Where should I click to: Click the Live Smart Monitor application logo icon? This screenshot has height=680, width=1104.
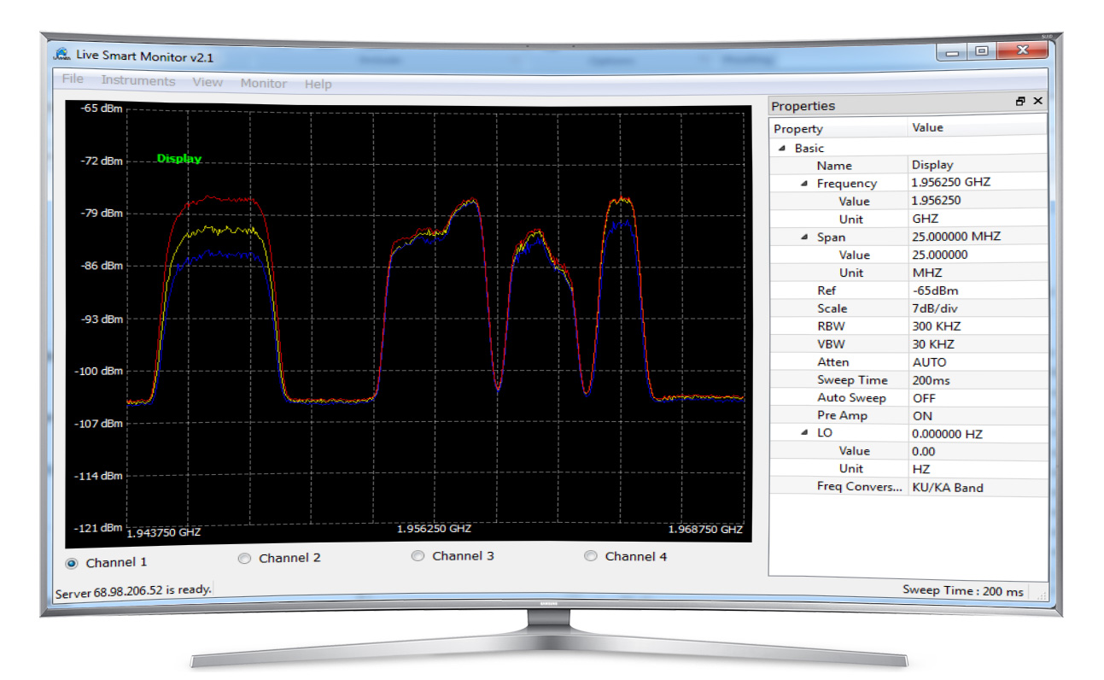[63, 54]
